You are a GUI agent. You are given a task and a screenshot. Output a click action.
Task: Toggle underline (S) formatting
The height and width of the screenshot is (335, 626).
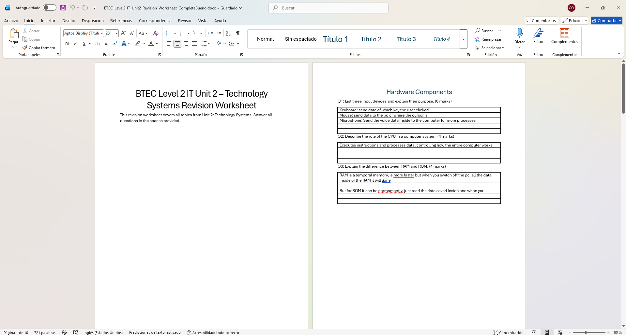pyautogui.click(x=84, y=43)
